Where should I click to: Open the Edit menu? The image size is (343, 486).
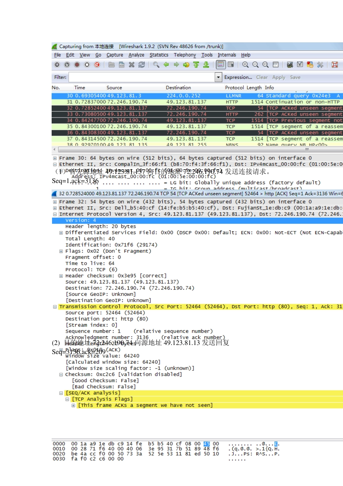pyautogui.click(x=70, y=55)
